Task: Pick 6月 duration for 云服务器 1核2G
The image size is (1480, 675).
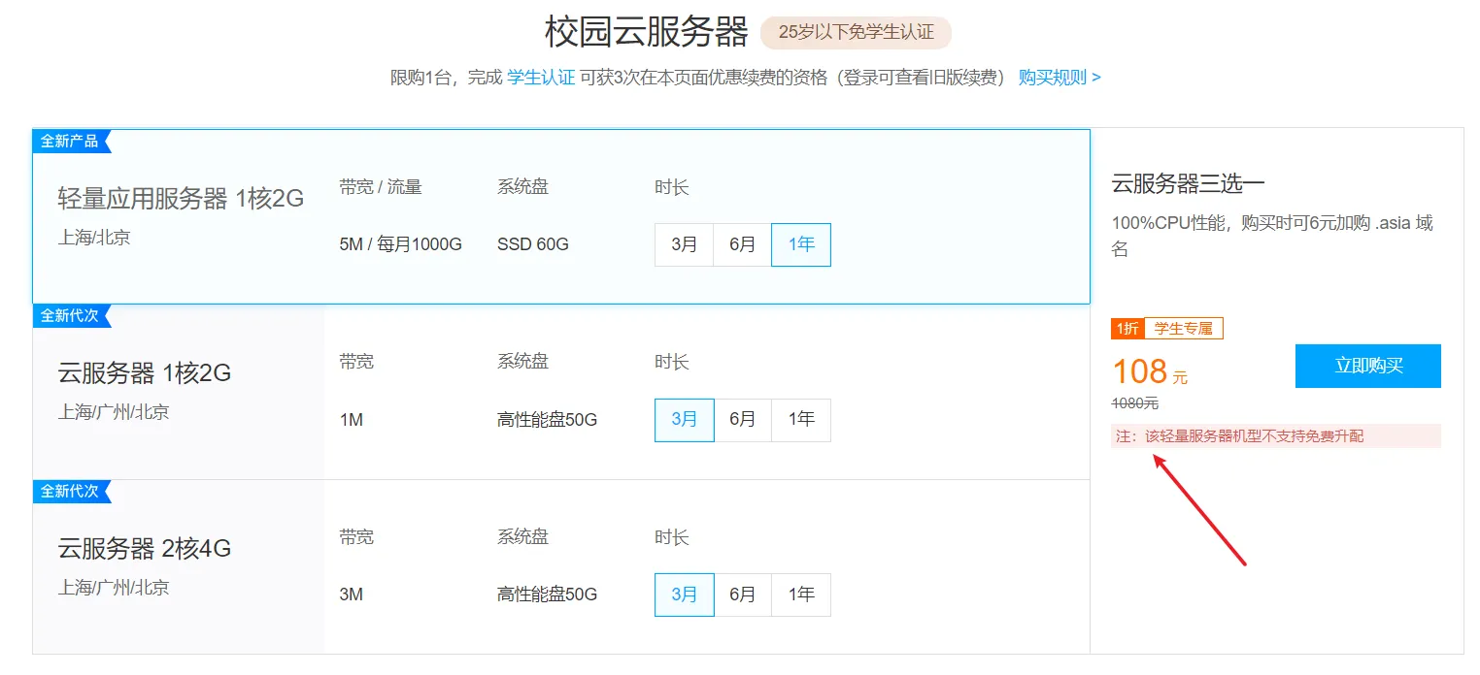Action: [742, 420]
